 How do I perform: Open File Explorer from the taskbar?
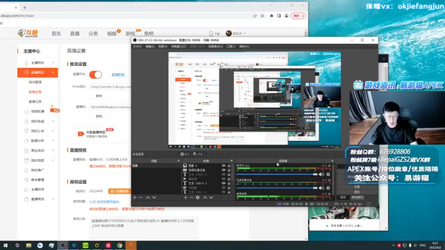[29, 246]
